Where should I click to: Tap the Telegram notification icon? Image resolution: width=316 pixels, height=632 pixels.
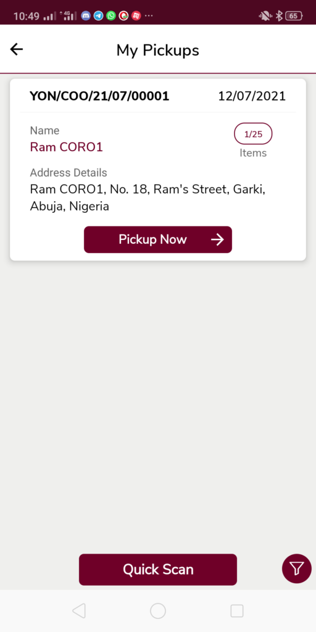click(x=98, y=16)
